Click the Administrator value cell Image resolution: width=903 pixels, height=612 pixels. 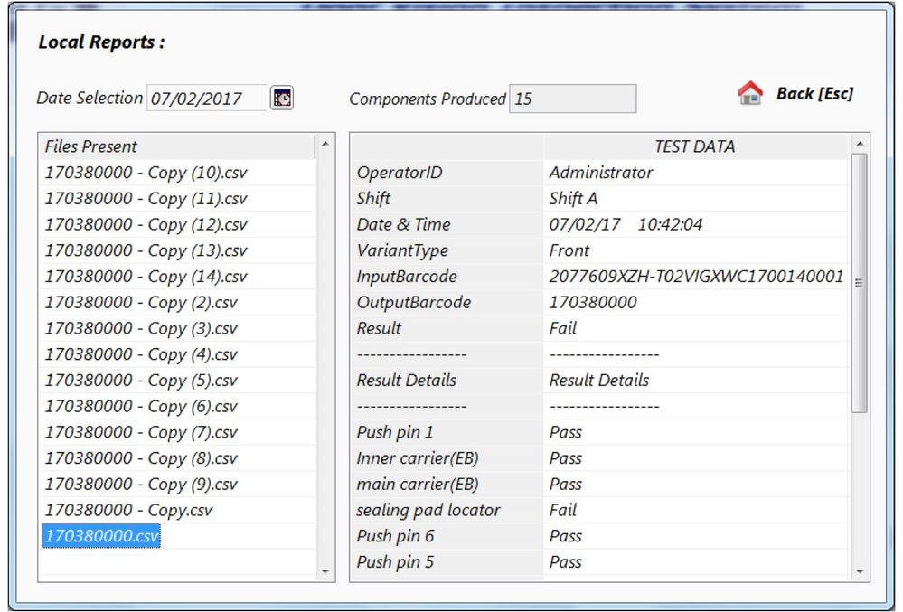pos(695,173)
